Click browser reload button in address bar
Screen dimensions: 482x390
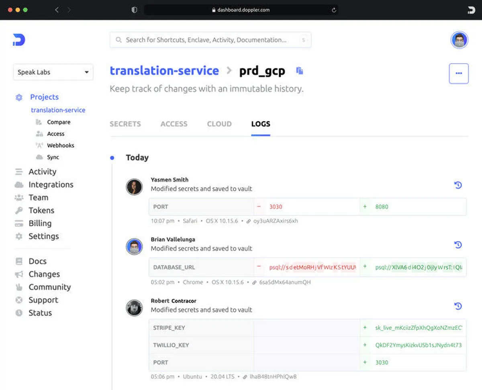(x=334, y=10)
